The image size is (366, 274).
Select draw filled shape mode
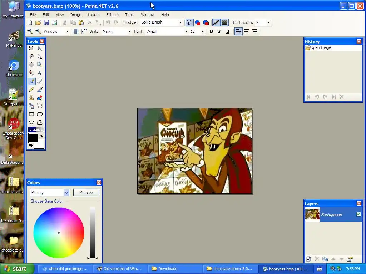pos(197,22)
